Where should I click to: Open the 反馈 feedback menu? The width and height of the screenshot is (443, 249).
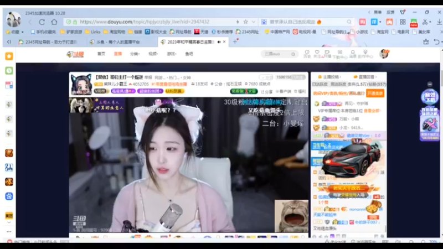pos(390,12)
